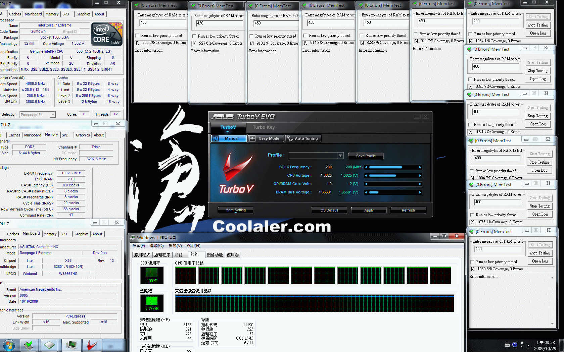The height and width of the screenshot is (352, 564).
Task: Tick low priority thread in 828.4% MemTest
Action: (x=362, y=36)
